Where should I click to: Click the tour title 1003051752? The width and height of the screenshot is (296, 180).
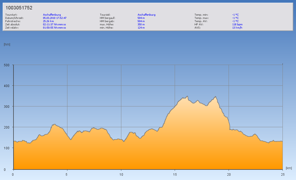19,8
